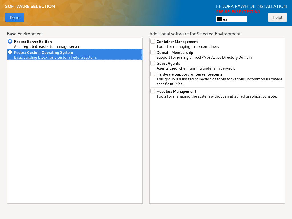Enable Domain Membership checkbox
The width and height of the screenshot is (292, 219).
pos(153,52)
